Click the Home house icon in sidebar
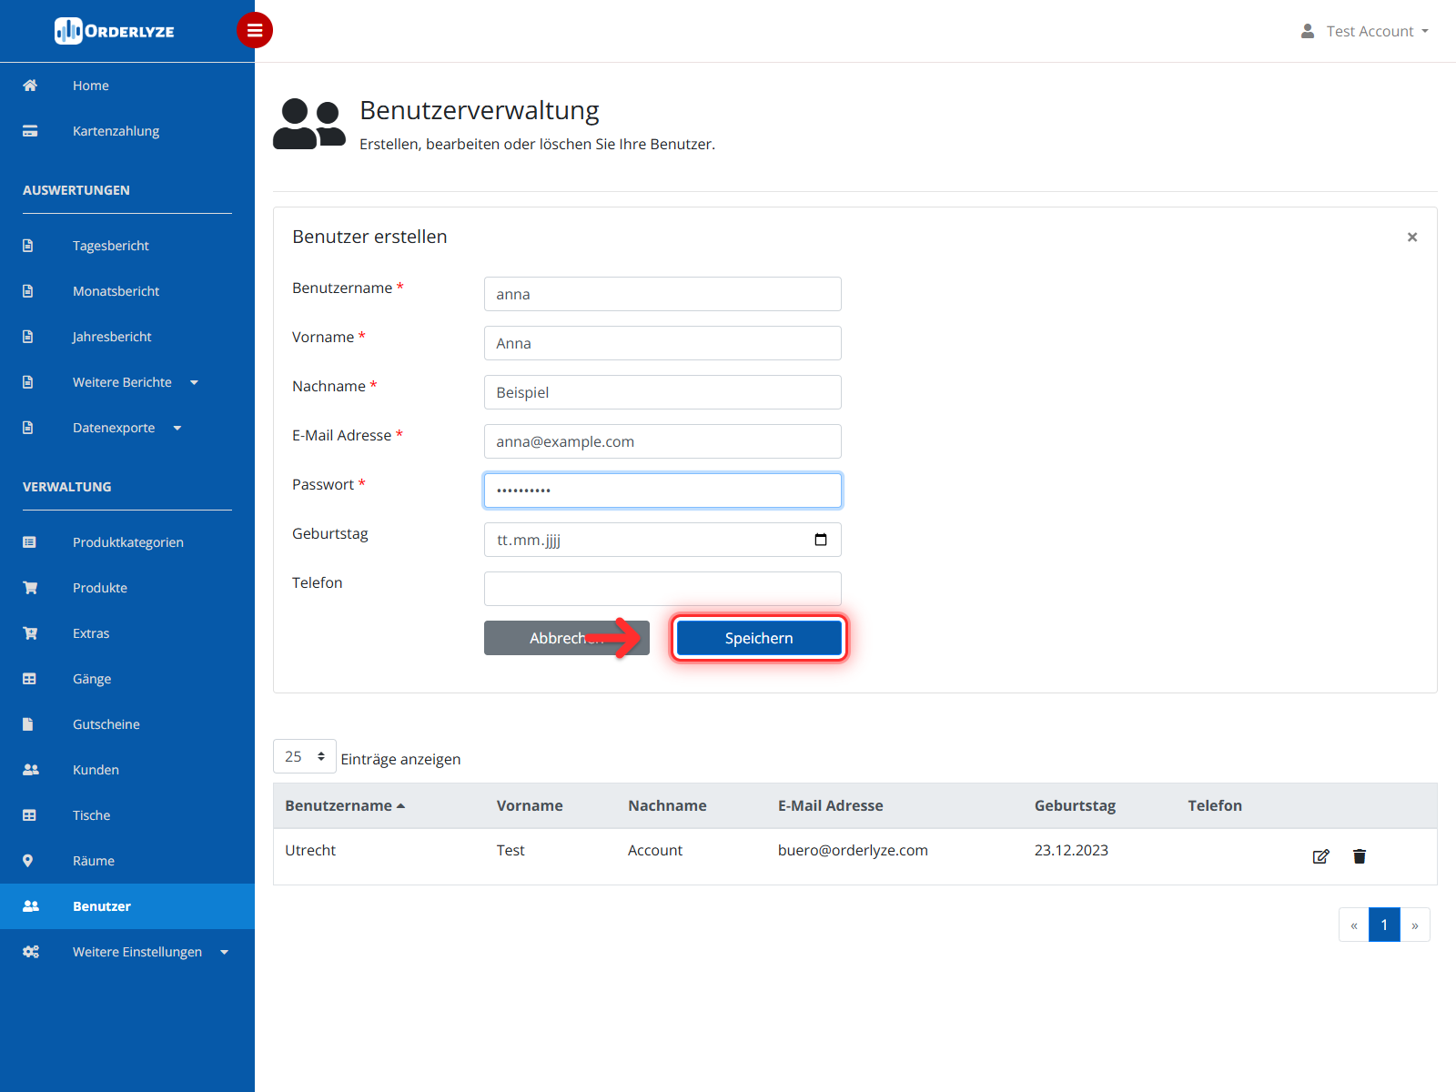Image resolution: width=1456 pixels, height=1092 pixels. tap(30, 86)
